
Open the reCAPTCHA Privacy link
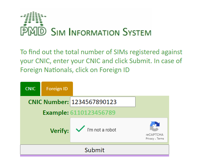150,139
